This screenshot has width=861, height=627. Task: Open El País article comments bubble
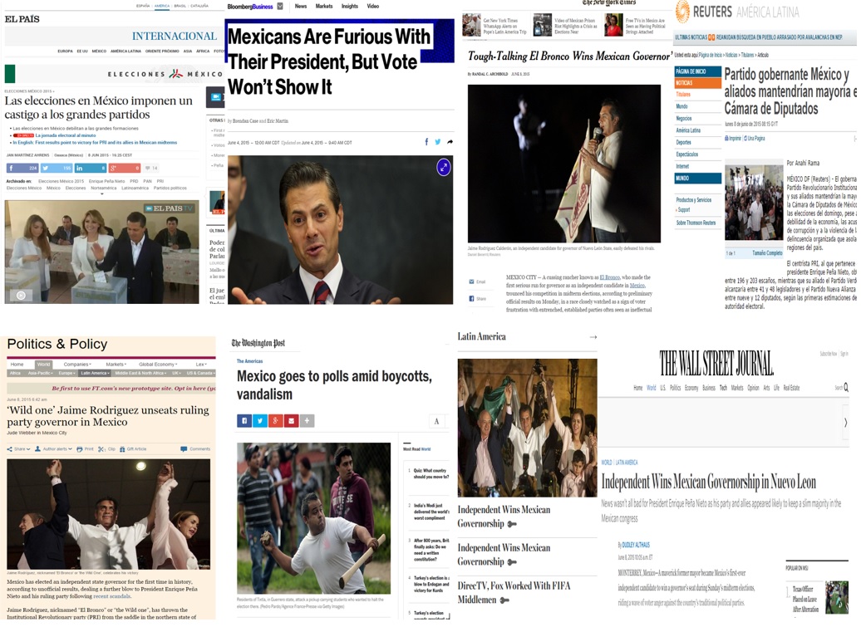(151, 168)
